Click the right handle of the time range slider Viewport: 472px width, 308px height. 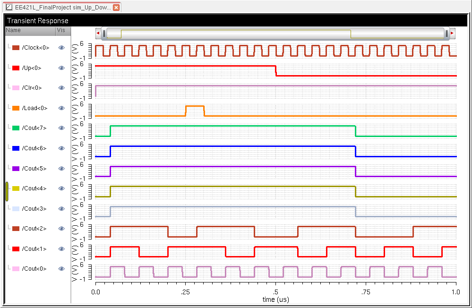click(x=446, y=34)
